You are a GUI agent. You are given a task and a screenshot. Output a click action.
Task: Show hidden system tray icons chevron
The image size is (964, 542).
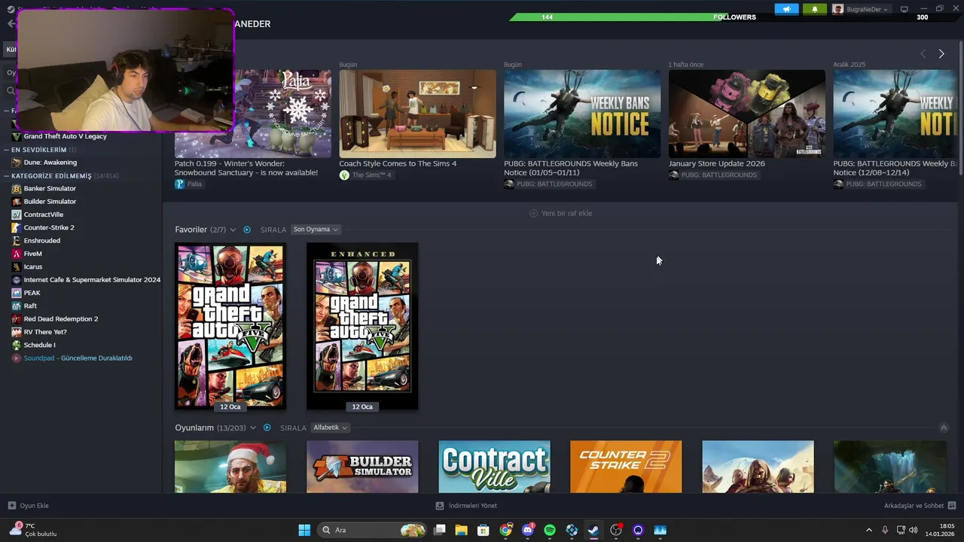868,530
